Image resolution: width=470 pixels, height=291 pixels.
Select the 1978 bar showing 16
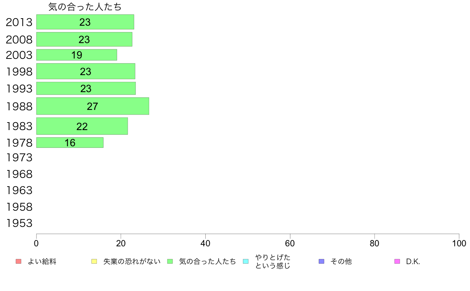pyautogui.click(x=70, y=143)
